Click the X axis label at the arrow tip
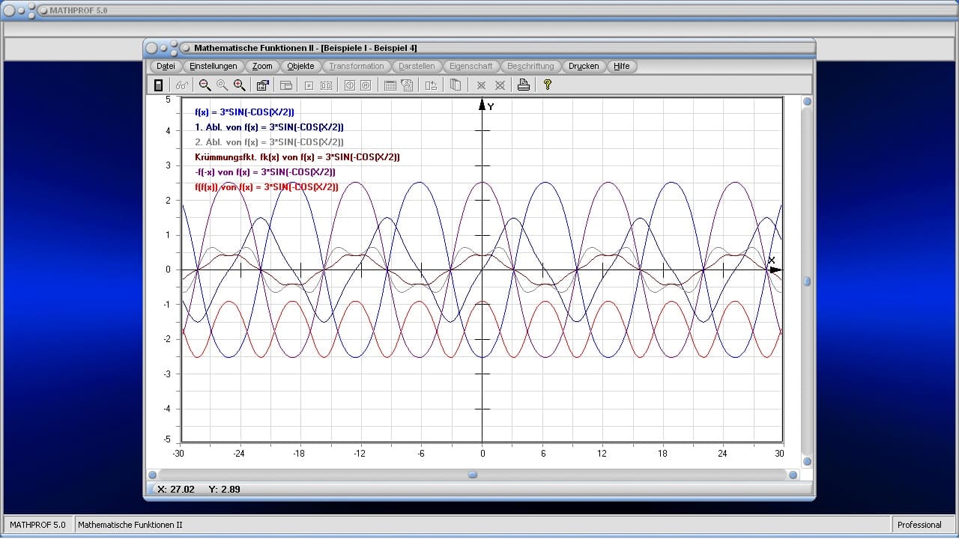Viewport: 959px width, 539px height. coord(771,261)
